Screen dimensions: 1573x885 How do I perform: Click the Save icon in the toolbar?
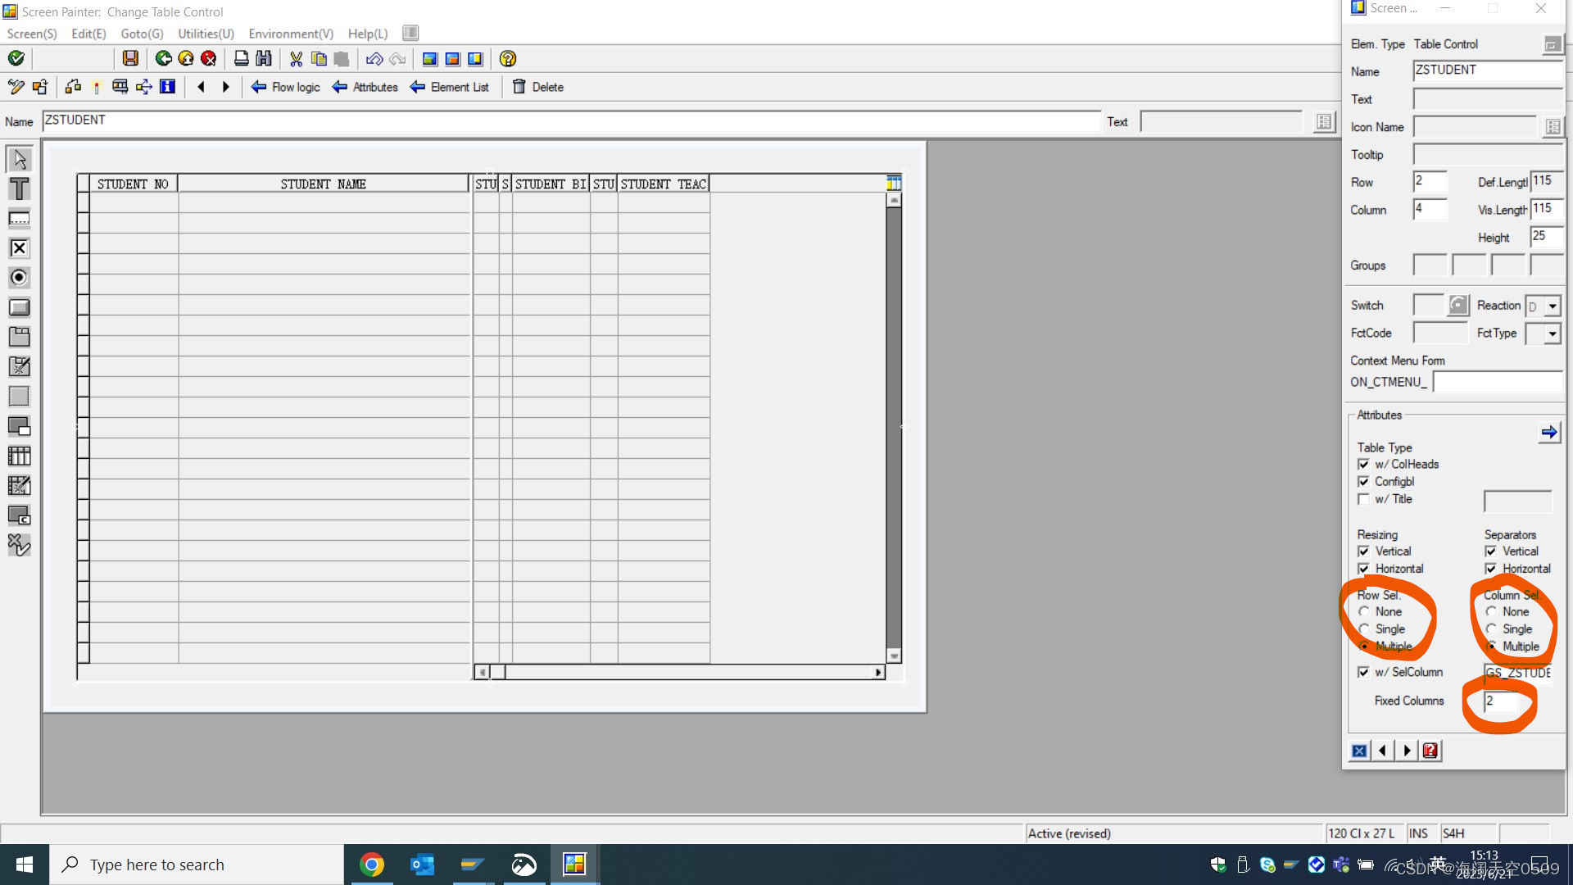[130, 58]
